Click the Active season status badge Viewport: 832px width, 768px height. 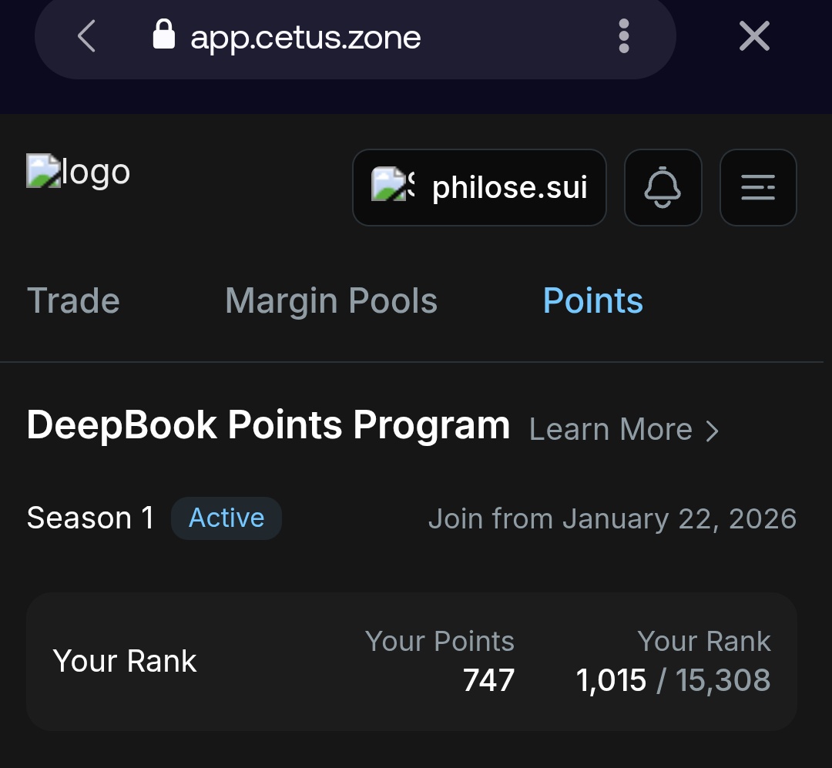(226, 518)
